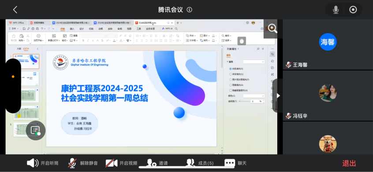
Task: Switch to the 插入 ribbon tab
Action: tap(72, 29)
